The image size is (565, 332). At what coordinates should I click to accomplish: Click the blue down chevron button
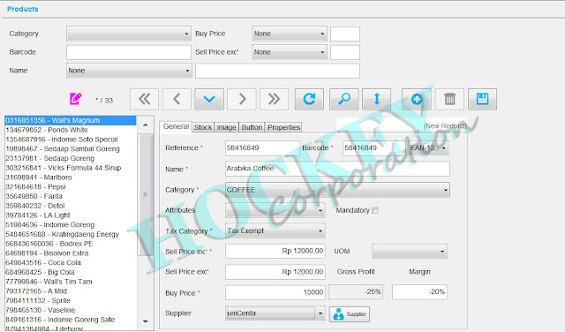pos(209,99)
